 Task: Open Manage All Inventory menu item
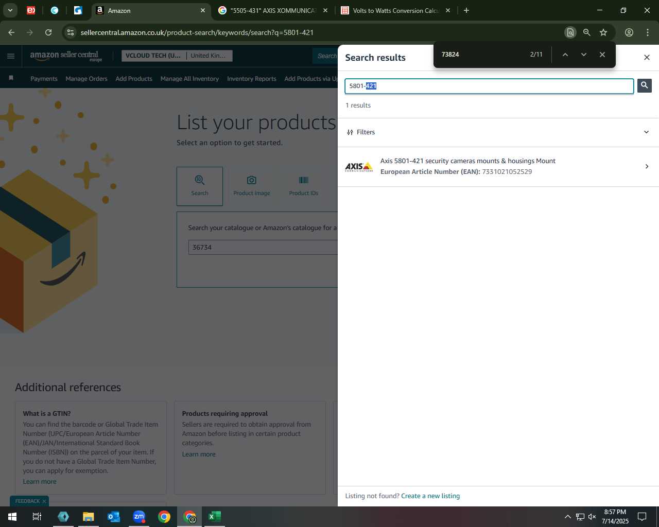(x=189, y=79)
